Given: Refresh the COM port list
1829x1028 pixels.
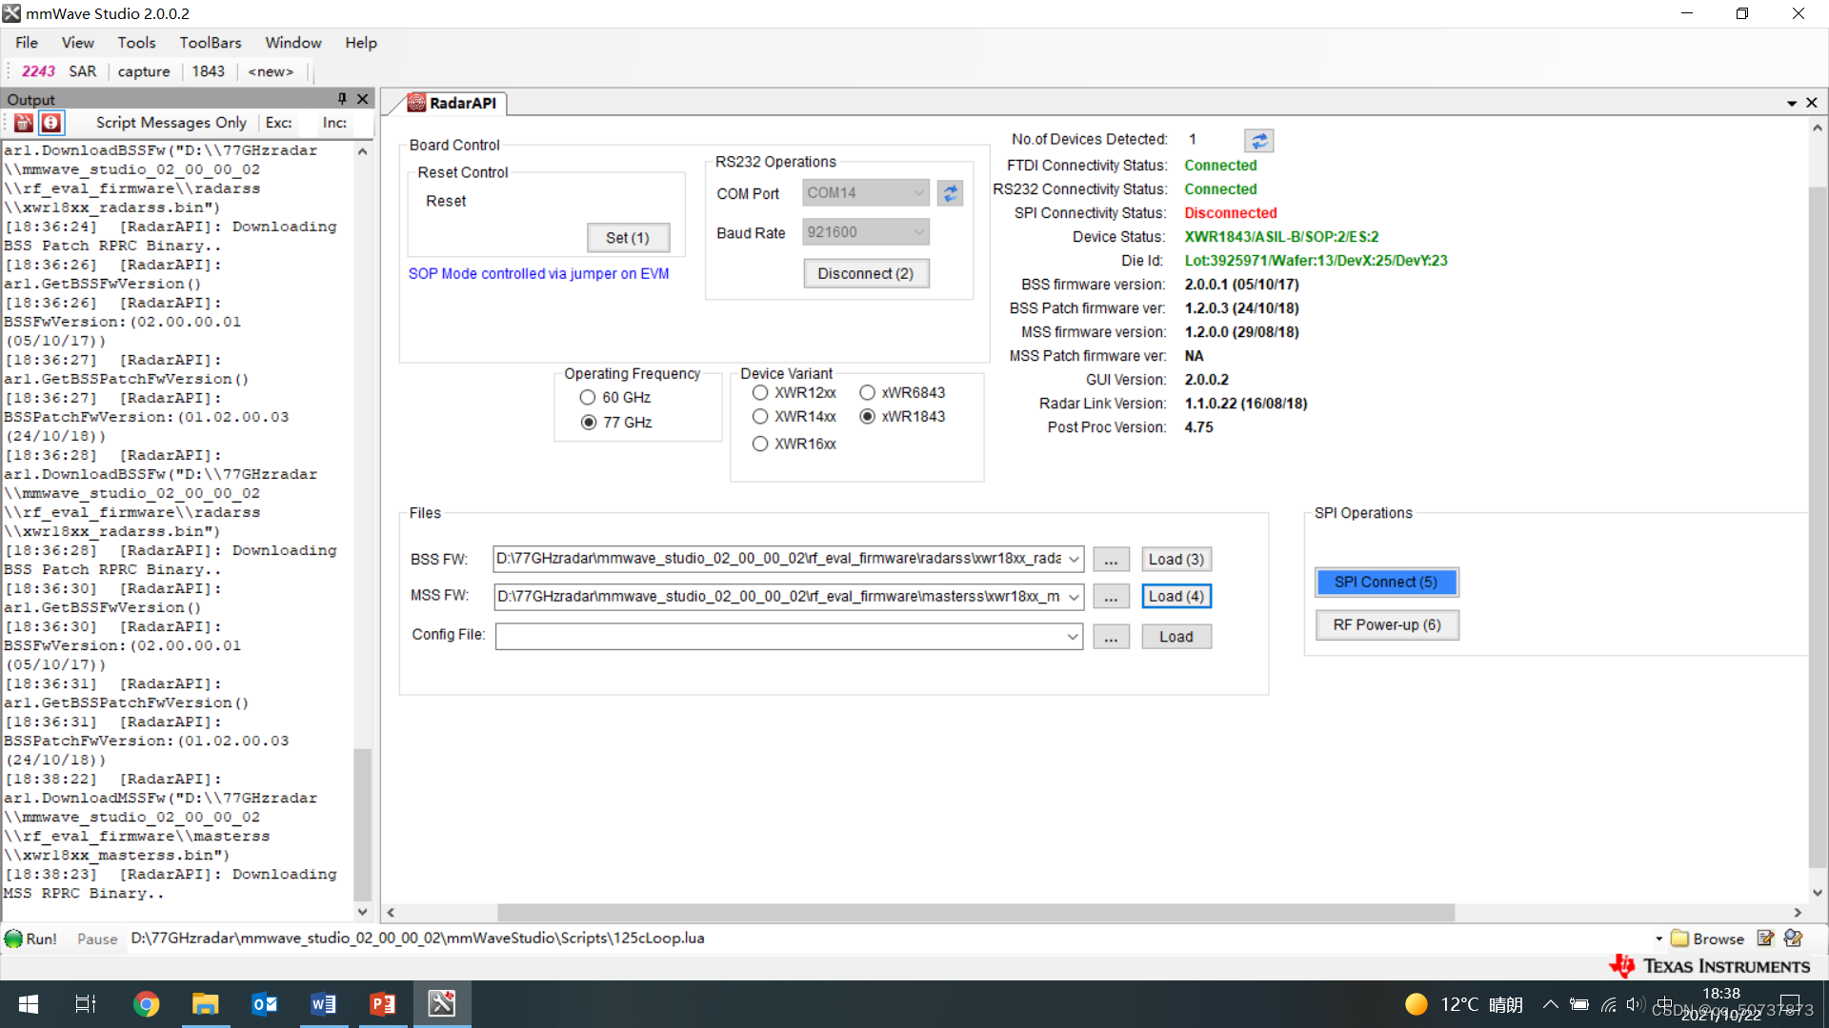Looking at the screenshot, I should coord(950,193).
